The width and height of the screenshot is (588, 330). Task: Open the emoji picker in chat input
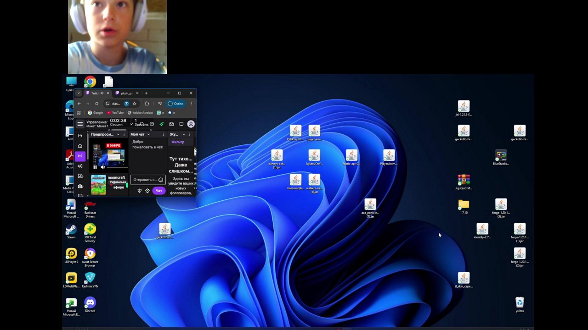pyautogui.click(x=160, y=180)
